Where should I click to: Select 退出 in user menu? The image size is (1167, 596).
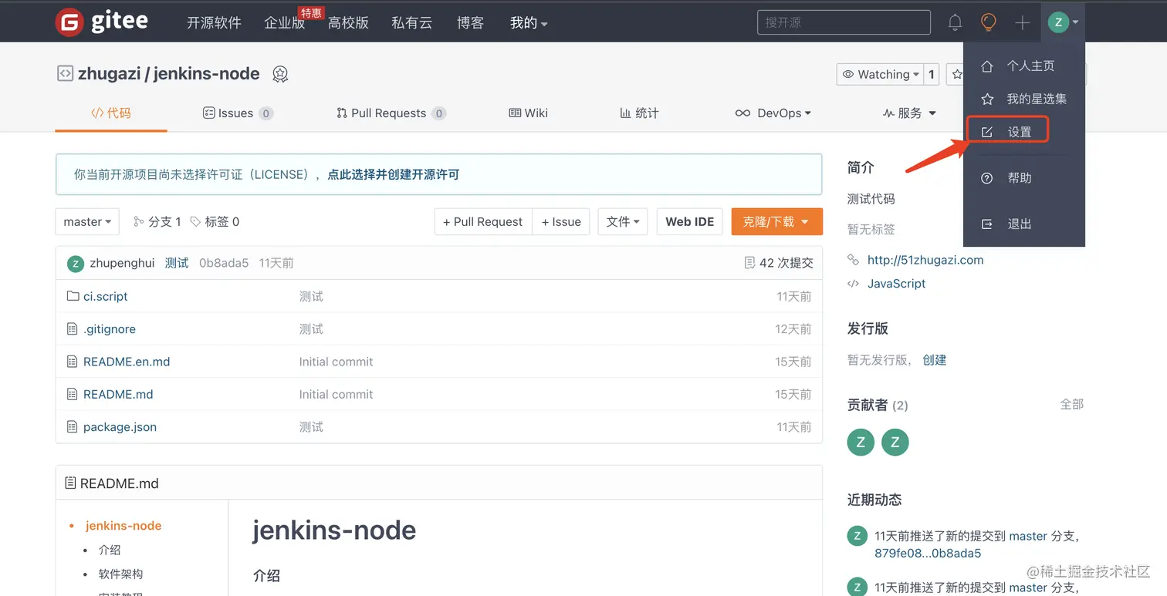pos(1024,224)
